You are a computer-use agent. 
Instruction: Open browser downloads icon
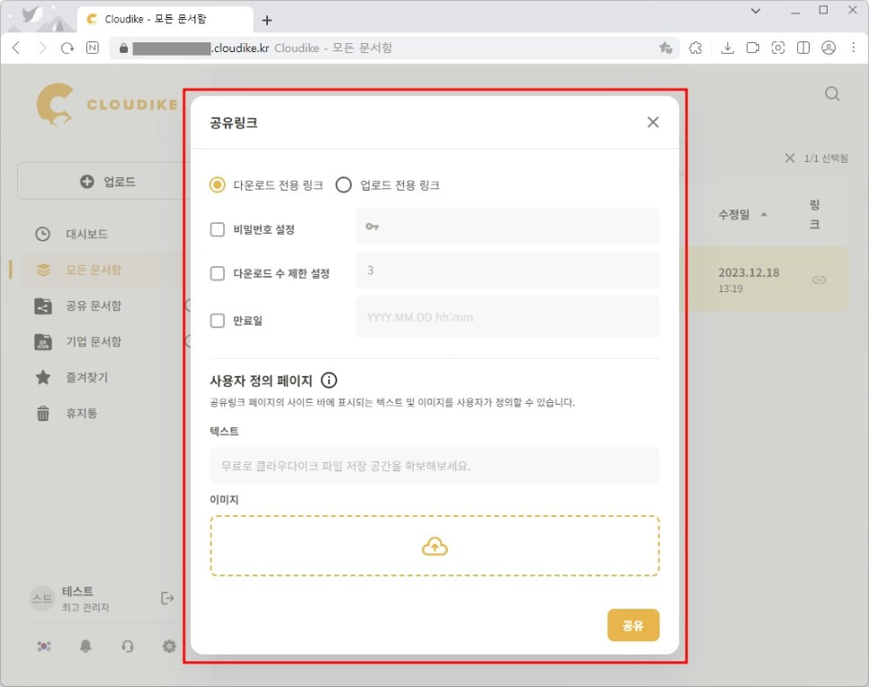(727, 49)
